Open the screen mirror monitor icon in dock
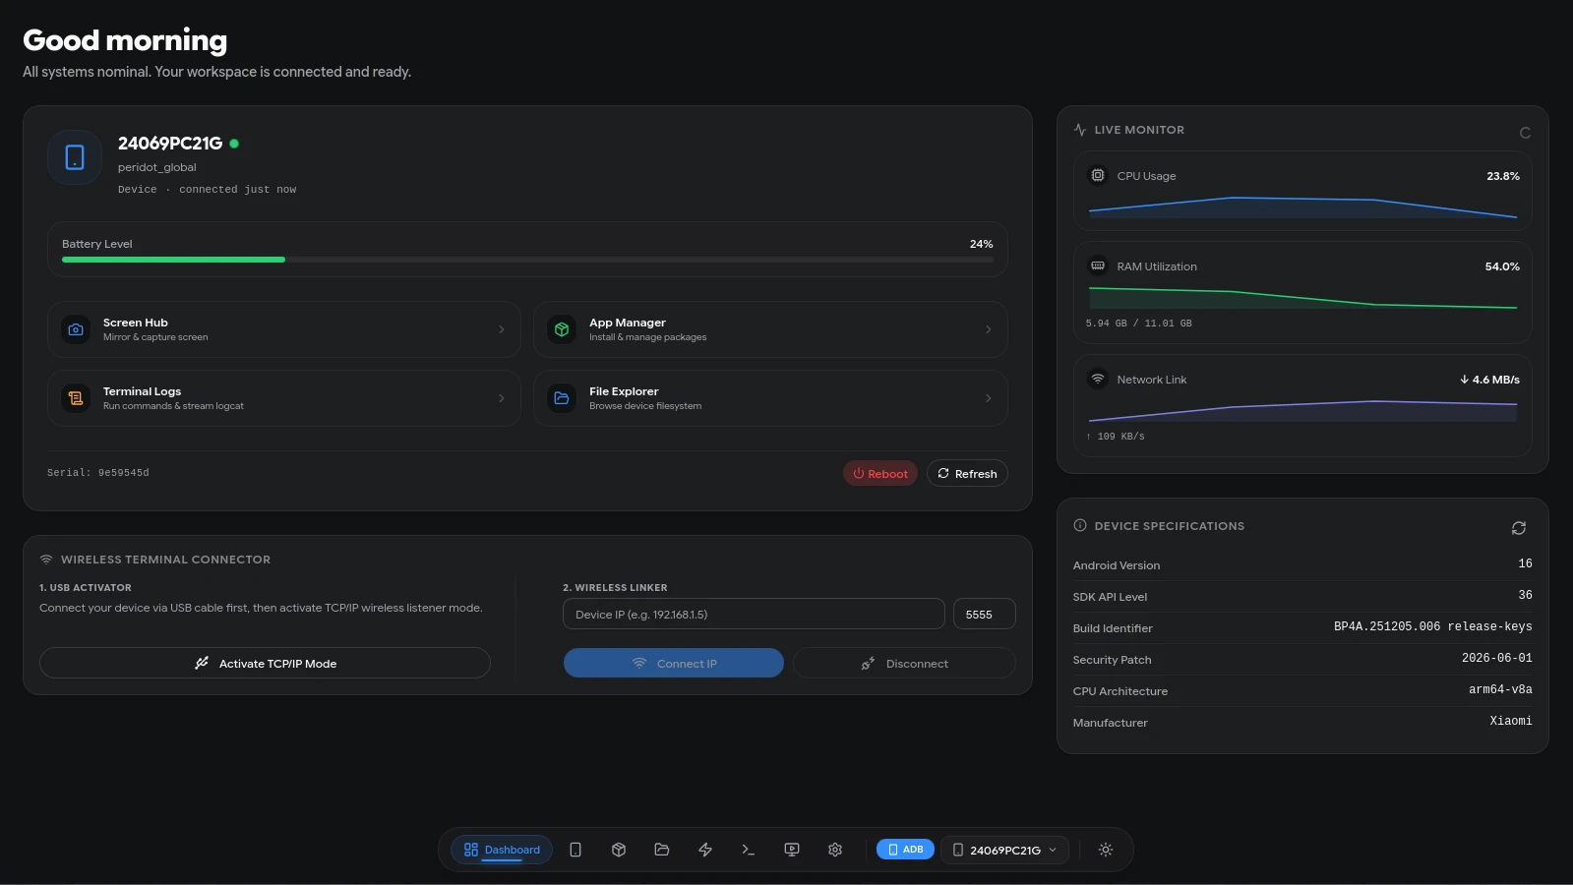1573x885 pixels. click(x=792, y=850)
